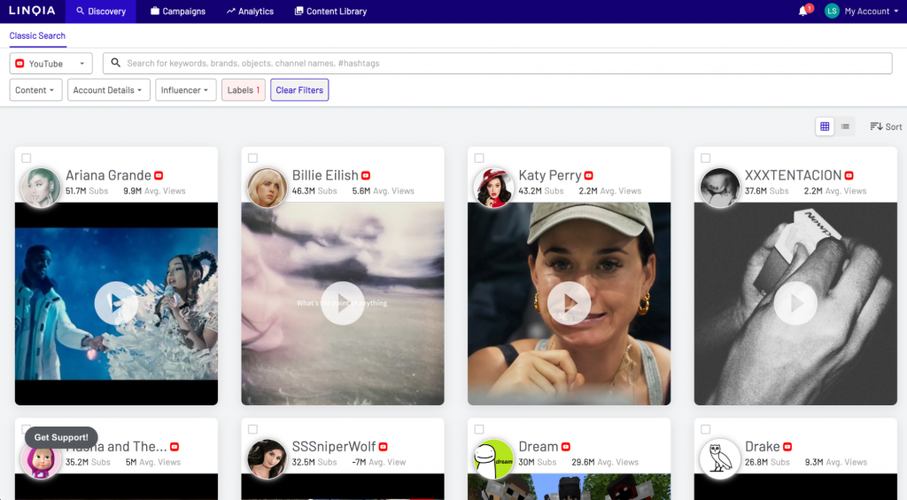Select the XXXTENTACION card checkbox

click(x=706, y=158)
